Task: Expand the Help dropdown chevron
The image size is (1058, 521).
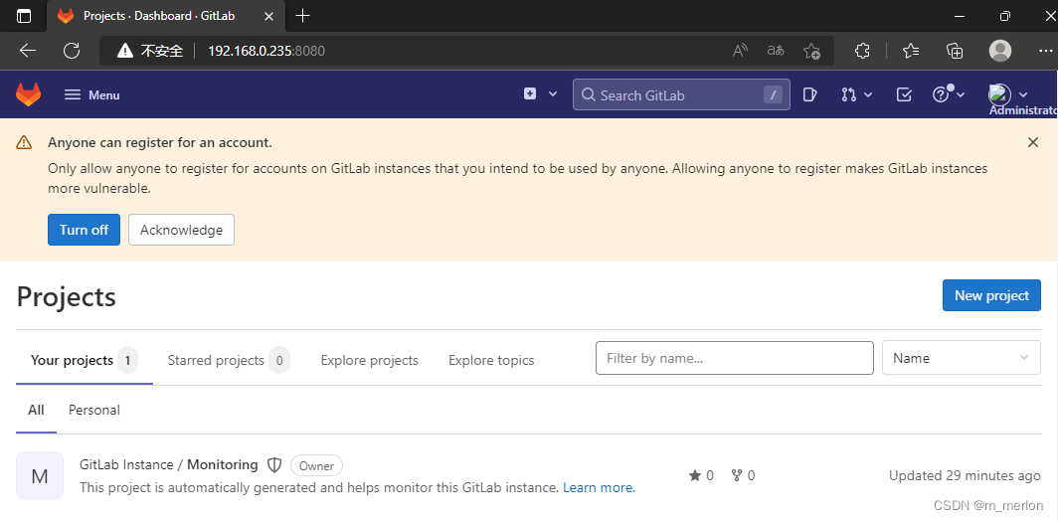Action: click(961, 95)
